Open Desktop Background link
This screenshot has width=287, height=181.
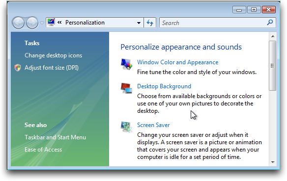(x=164, y=86)
